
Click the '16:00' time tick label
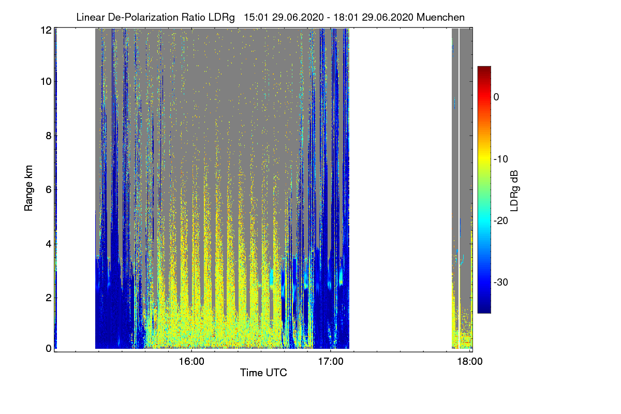pos(191,361)
